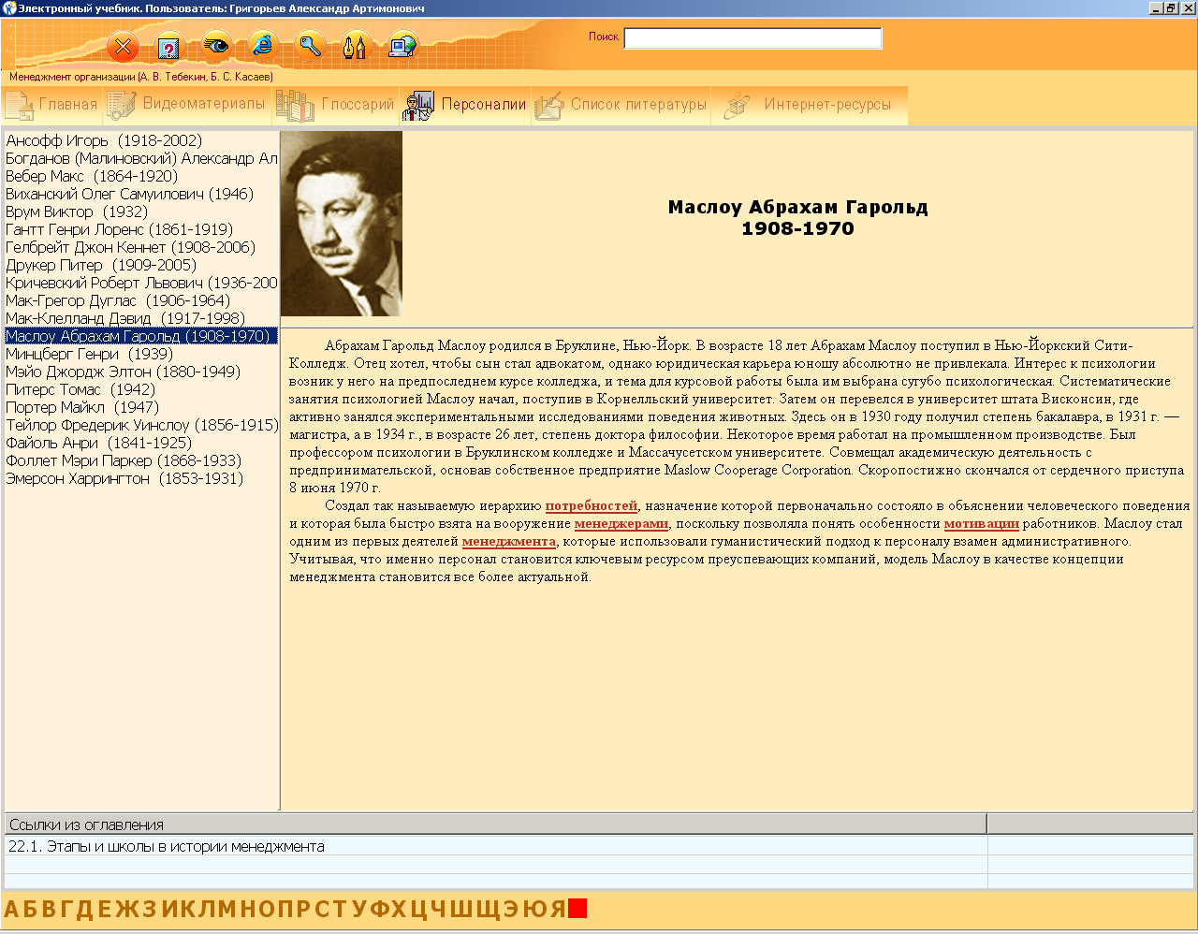Click the Ссылки из оглавления column header
1198x934 pixels.
[x=495, y=825]
